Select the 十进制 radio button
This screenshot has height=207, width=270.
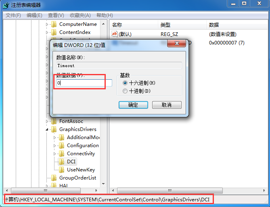(125, 91)
